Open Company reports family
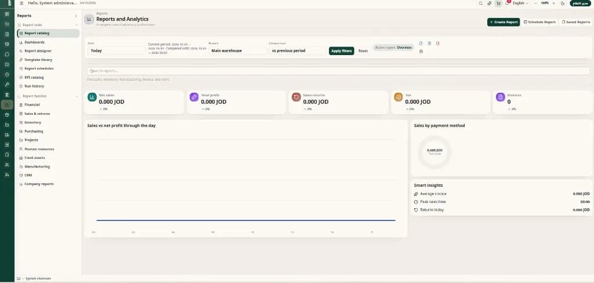The image size is (594, 283). point(48,184)
